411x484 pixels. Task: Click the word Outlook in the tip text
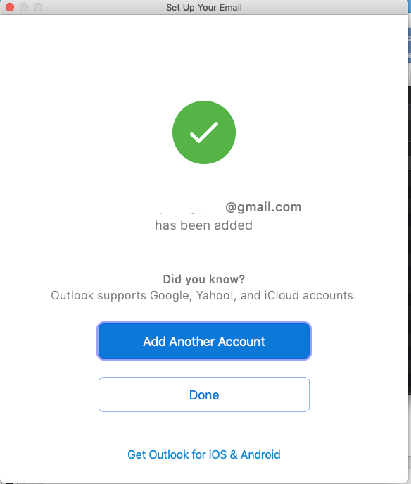pyautogui.click(x=72, y=296)
